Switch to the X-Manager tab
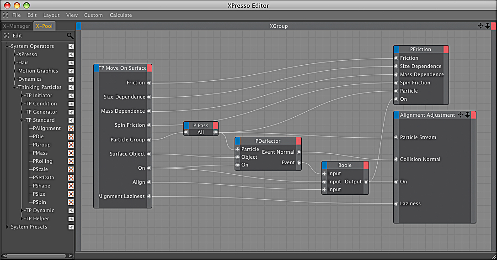 click(16, 26)
